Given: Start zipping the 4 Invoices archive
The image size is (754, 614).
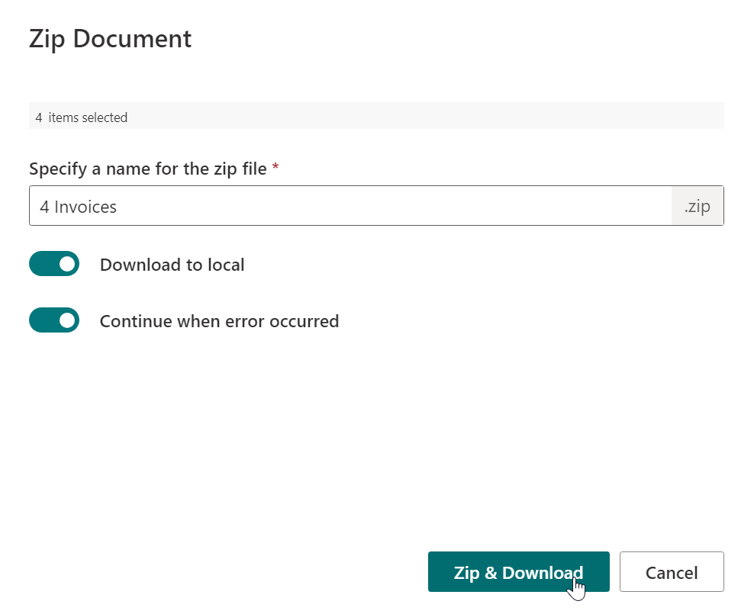Looking at the screenshot, I should [x=518, y=572].
